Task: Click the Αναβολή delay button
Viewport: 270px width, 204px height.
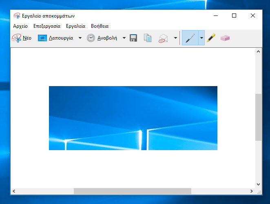Action: click(102, 38)
